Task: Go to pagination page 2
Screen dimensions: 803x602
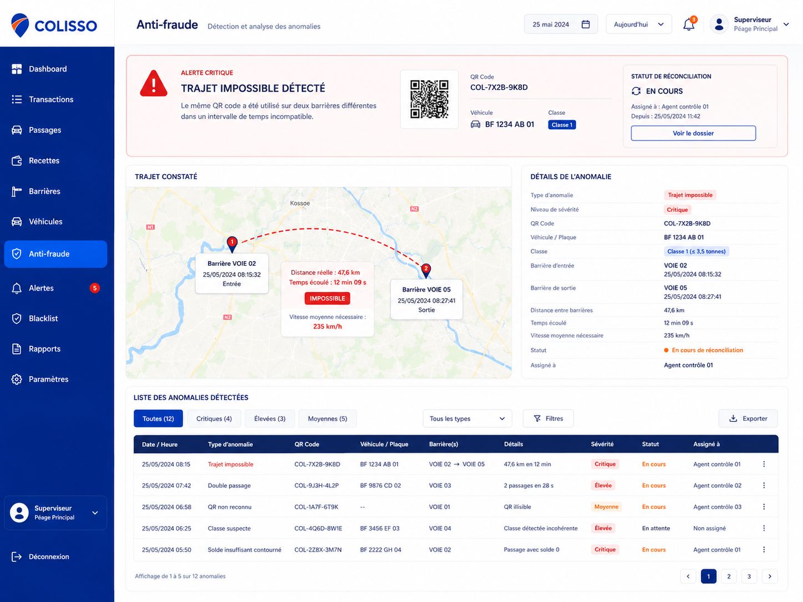Action: click(729, 577)
